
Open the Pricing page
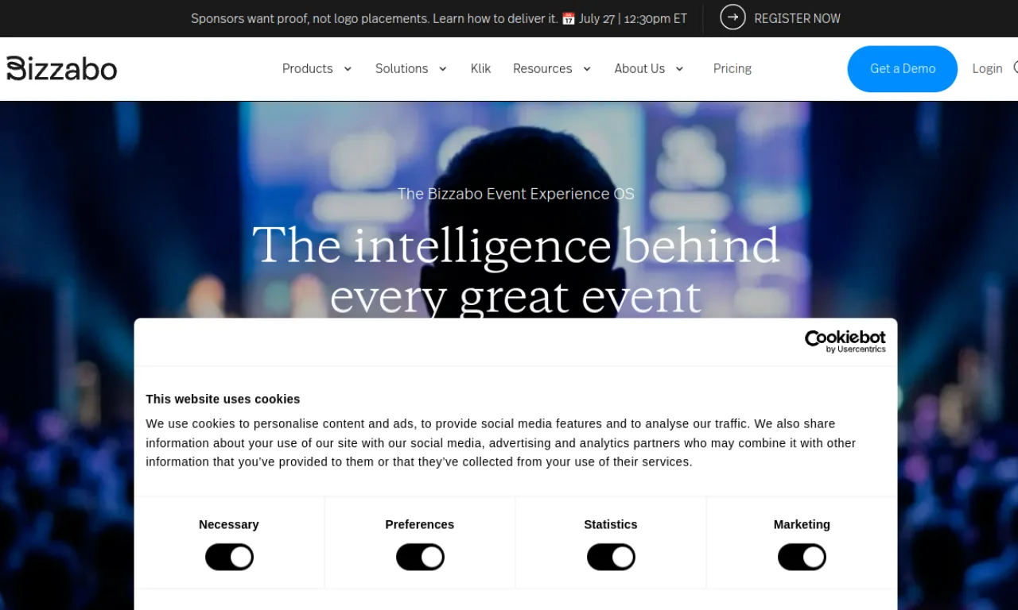point(732,68)
